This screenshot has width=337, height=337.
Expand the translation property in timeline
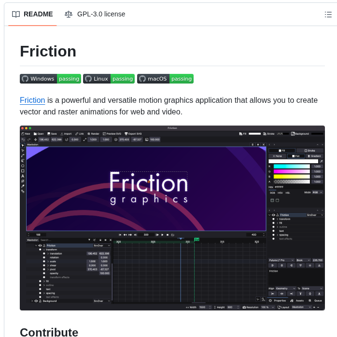48,253
